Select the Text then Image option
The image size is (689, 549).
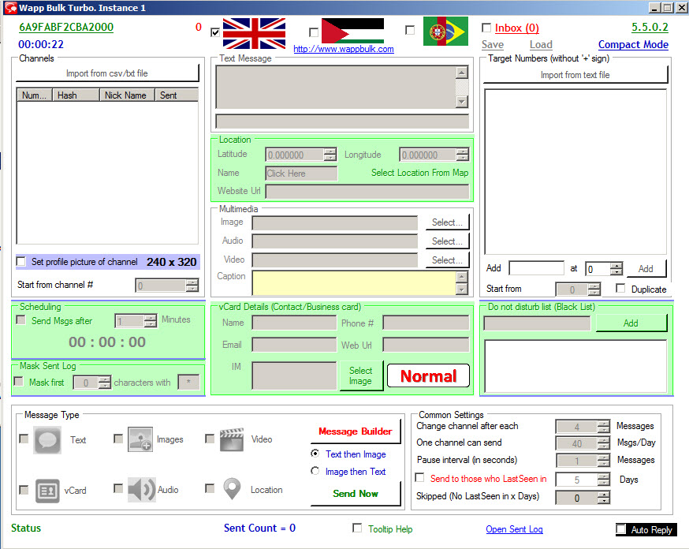click(x=315, y=454)
